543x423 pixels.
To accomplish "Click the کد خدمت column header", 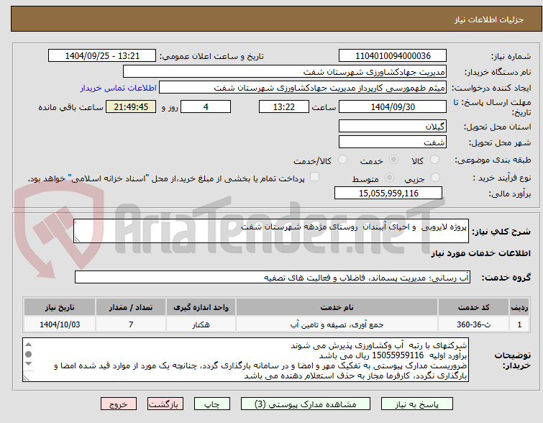I will [473, 307].
